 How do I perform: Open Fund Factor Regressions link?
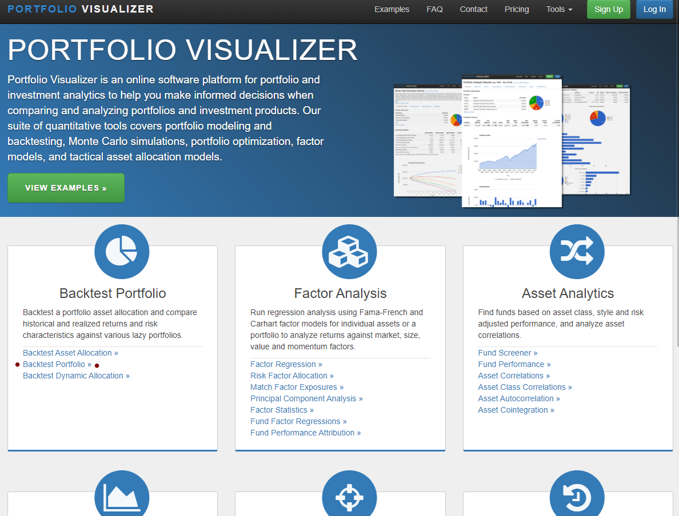click(298, 421)
